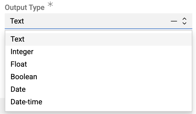The image size is (196, 114).
Task: Clear the selected Text value using dash icon
Action: (174, 21)
